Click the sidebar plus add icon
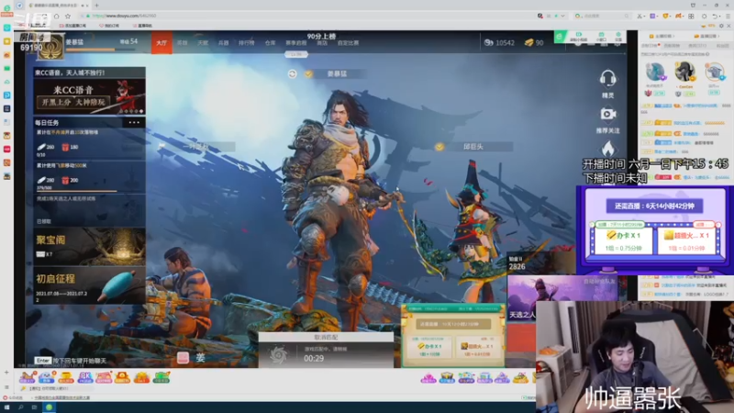This screenshot has width=734, height=413. pyautogui.click(x=6, y=373)
